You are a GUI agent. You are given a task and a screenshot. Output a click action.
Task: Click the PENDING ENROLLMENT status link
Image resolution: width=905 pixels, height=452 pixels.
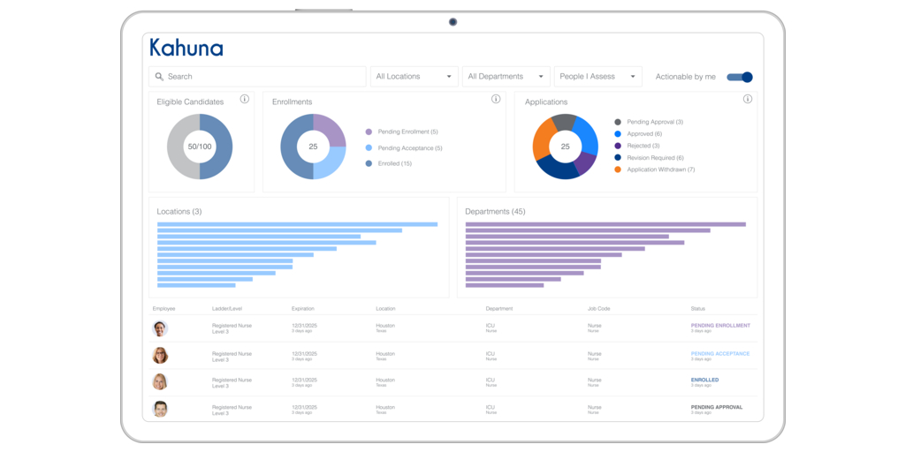[720, 326]
